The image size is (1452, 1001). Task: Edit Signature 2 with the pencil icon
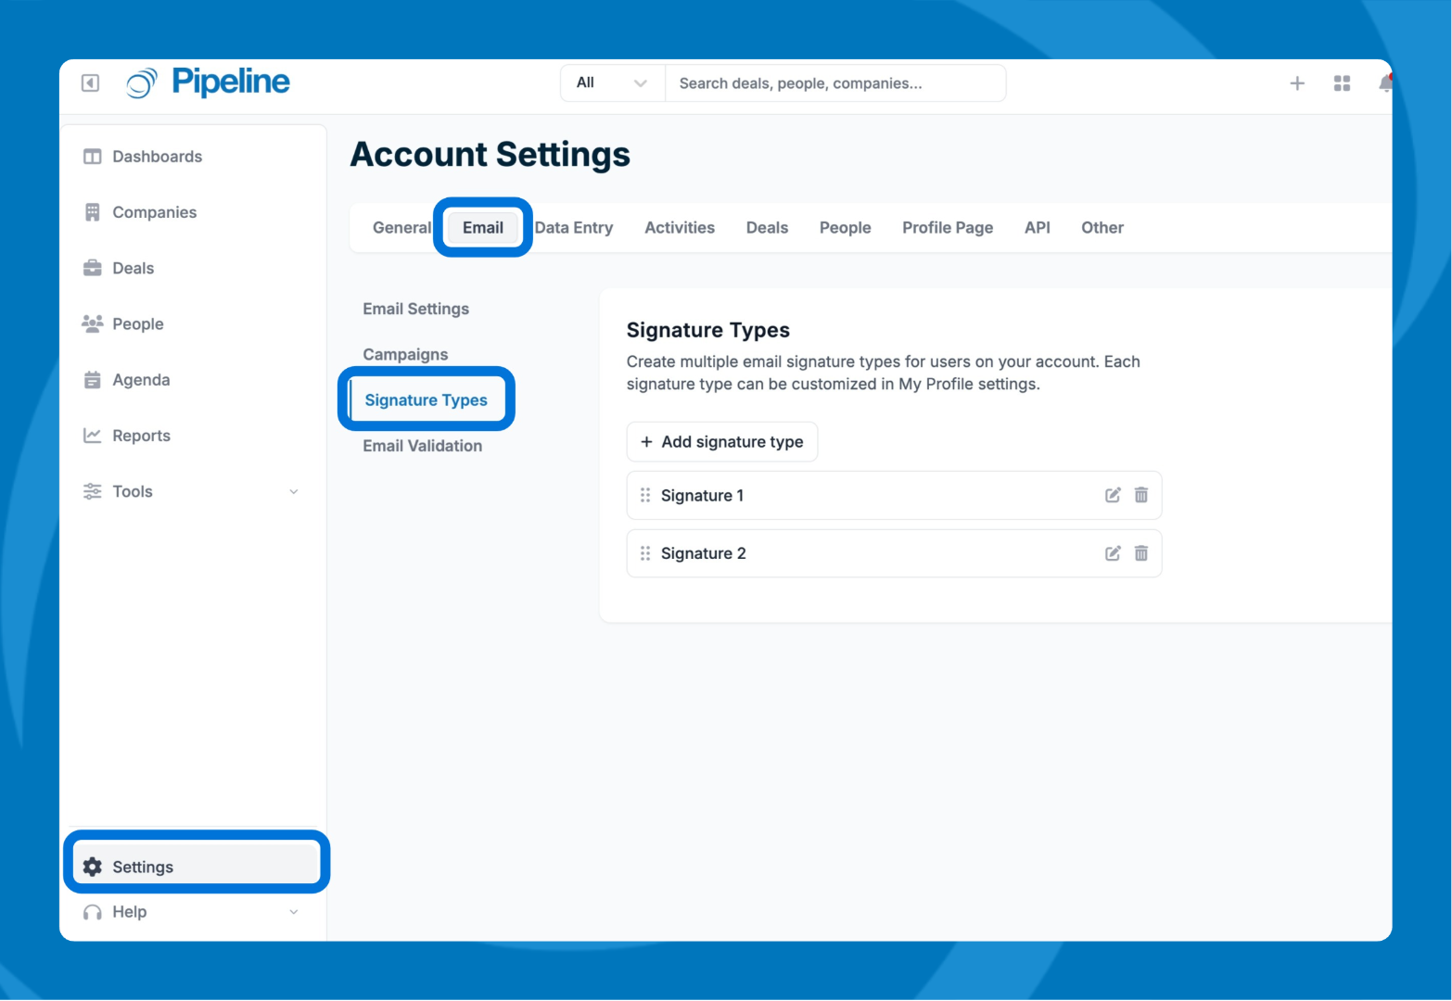[1112, 553]
